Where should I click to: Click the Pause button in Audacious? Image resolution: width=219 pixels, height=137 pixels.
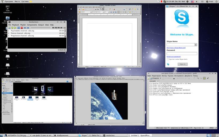point(19,28)
